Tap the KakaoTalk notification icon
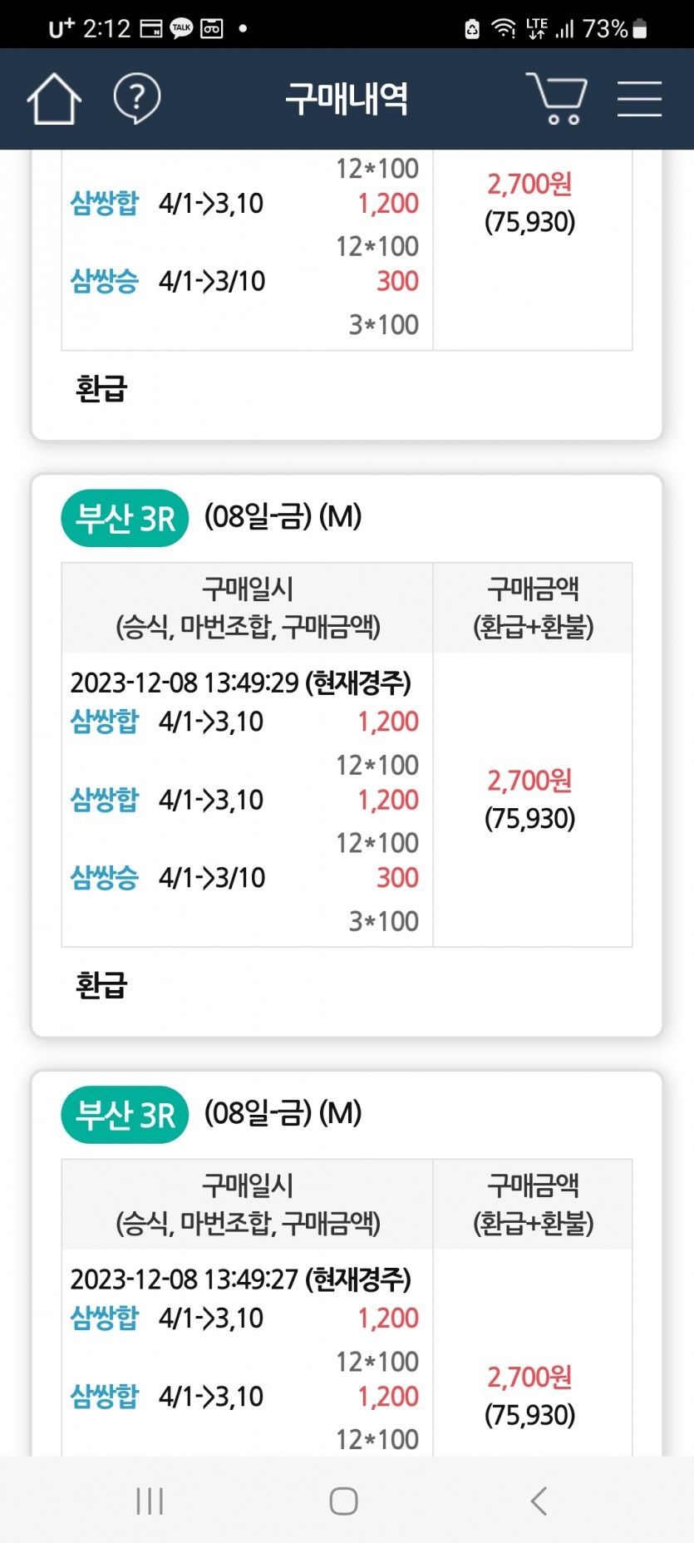 (x=181, y=28)
